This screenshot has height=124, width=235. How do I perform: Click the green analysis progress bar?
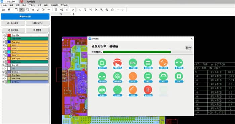coord(137,52)
